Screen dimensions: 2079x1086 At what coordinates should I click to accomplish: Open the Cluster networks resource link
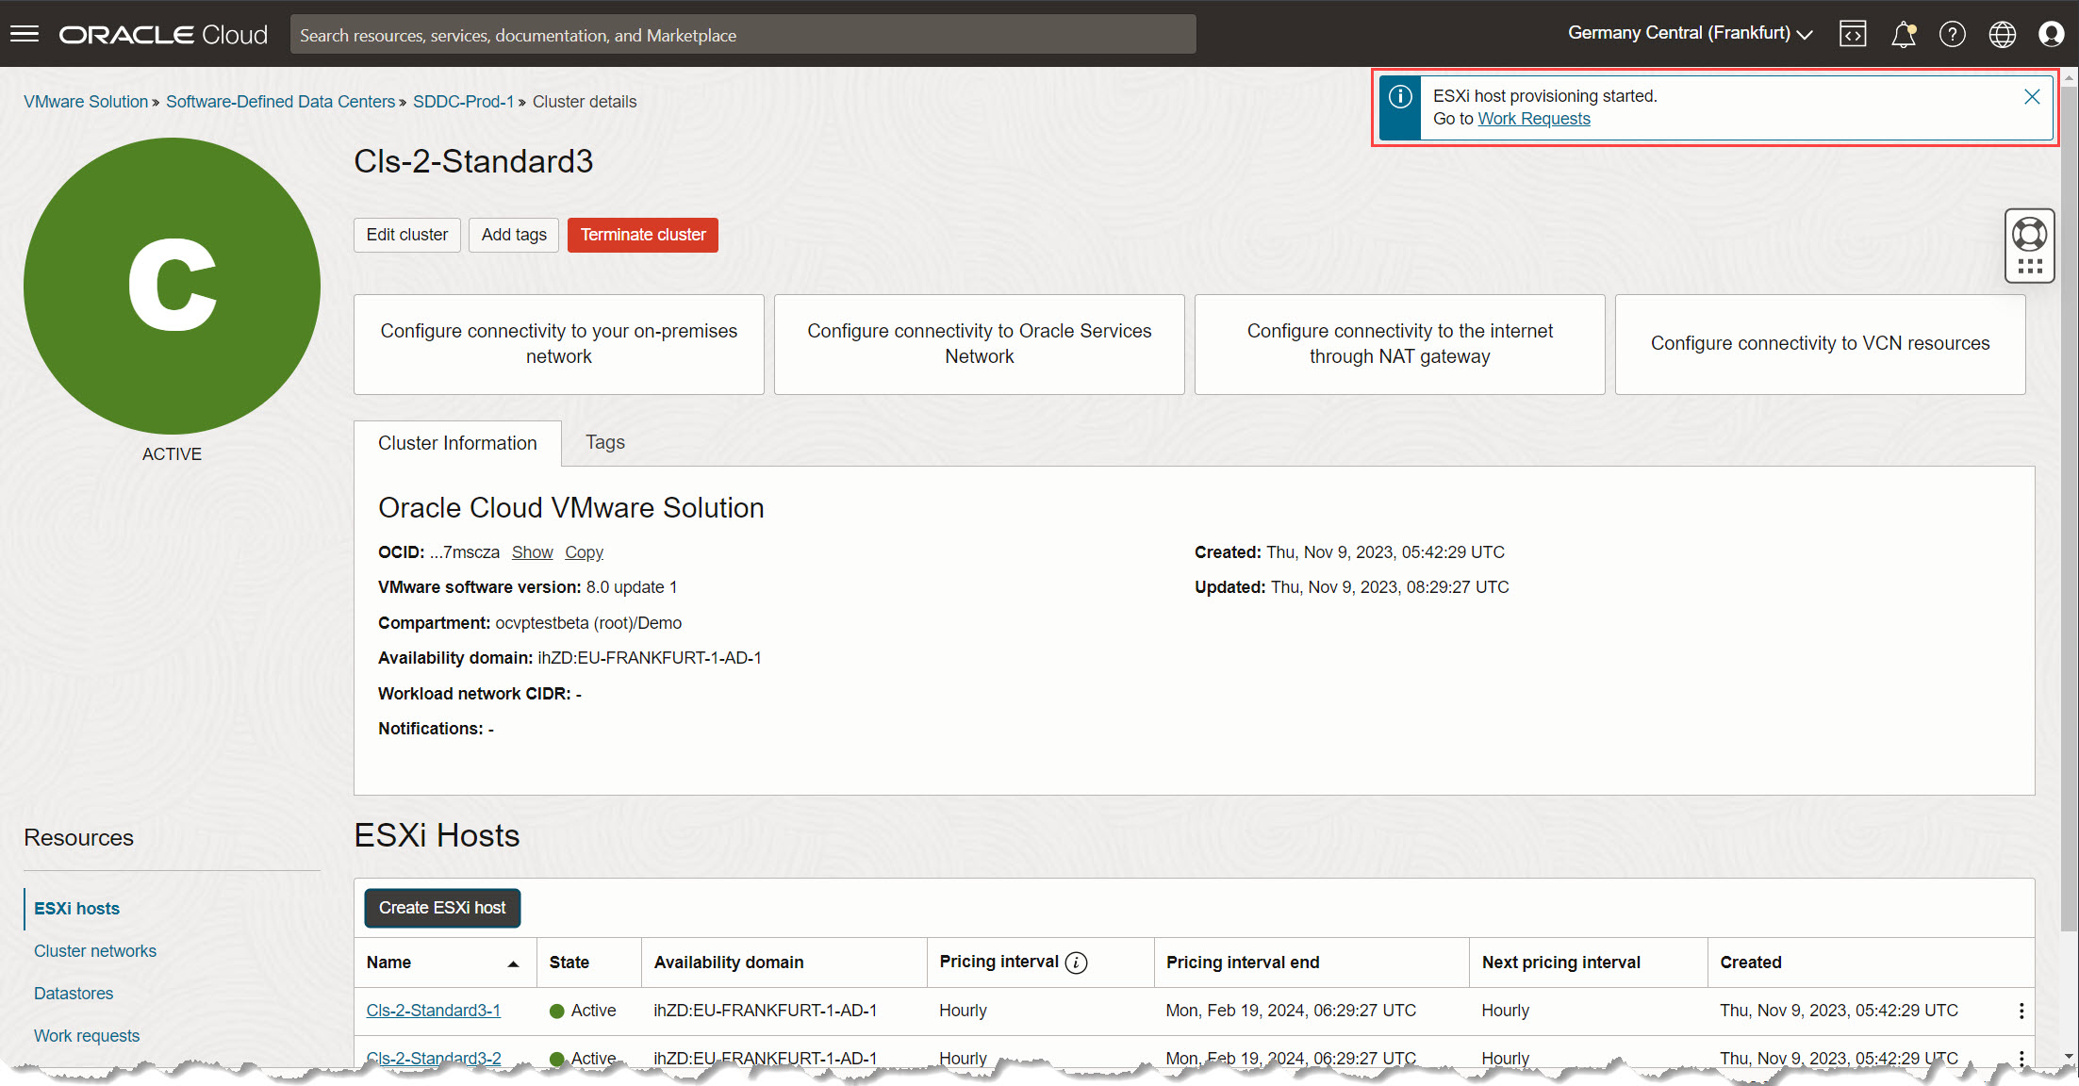[93, 951]
